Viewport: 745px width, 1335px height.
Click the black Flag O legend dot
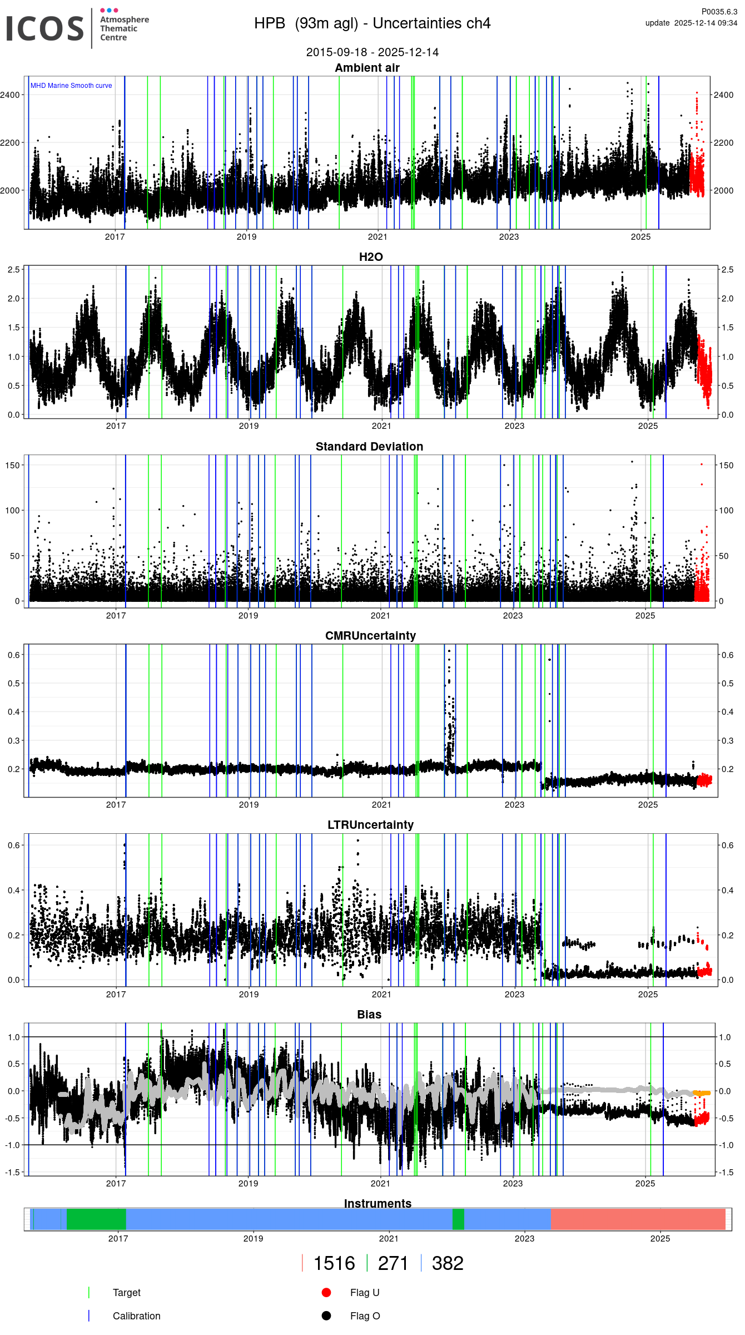[326, 1316]
